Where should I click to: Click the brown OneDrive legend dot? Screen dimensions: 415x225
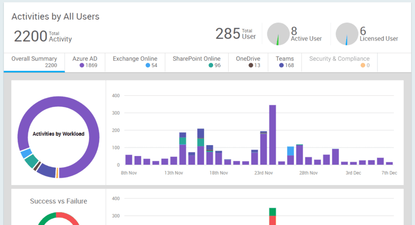[251, 65]
